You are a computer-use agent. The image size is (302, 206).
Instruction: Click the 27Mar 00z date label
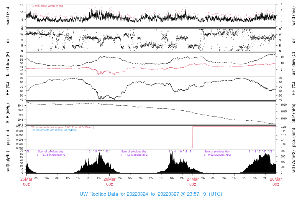[193, 182]
